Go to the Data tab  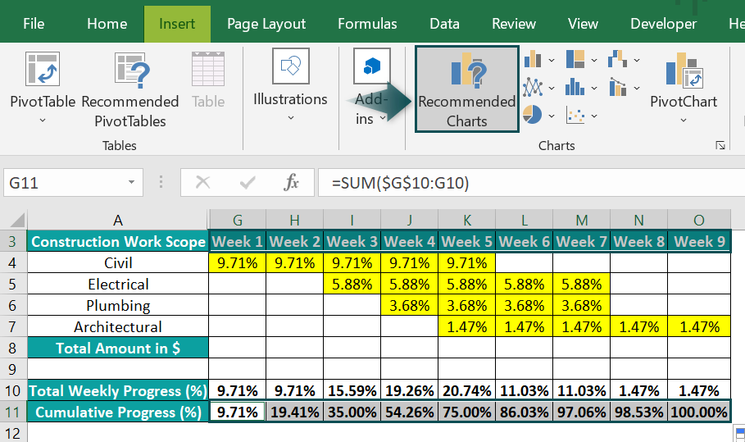tap(444, 24)
